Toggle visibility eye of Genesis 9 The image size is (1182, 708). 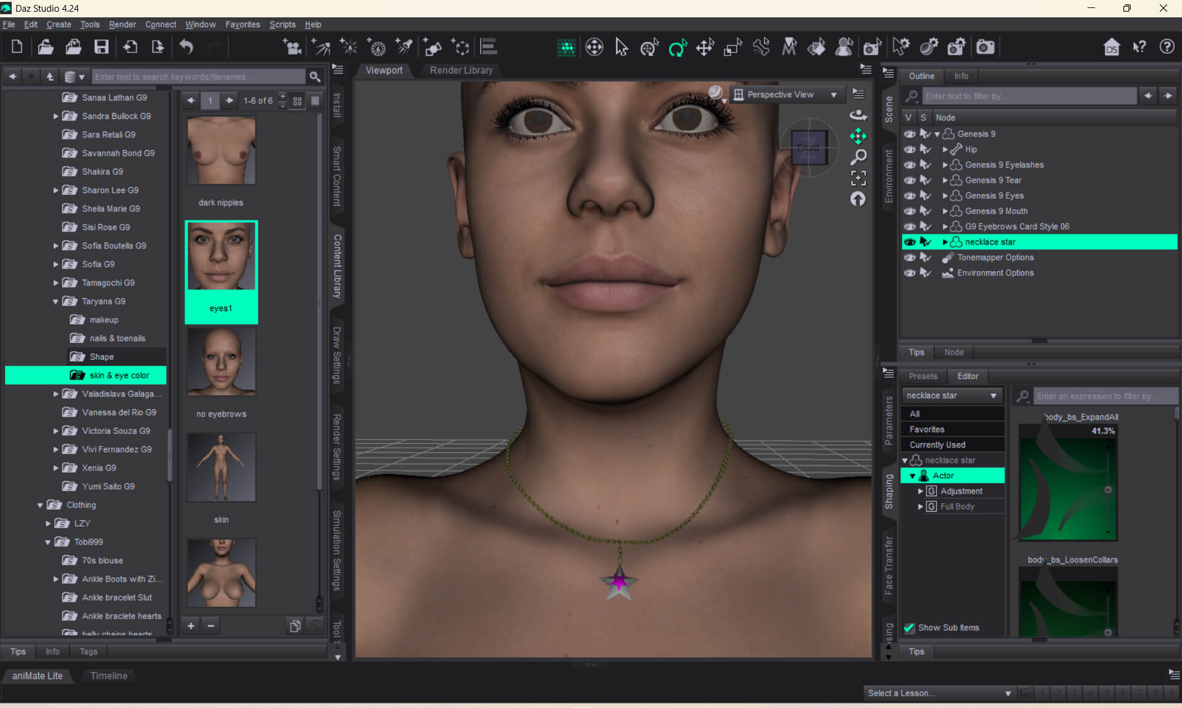(910, 133)
